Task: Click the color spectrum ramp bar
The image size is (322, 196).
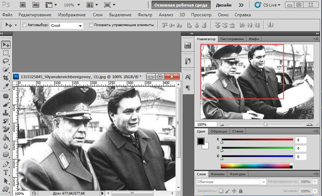Action: (257, 166)
